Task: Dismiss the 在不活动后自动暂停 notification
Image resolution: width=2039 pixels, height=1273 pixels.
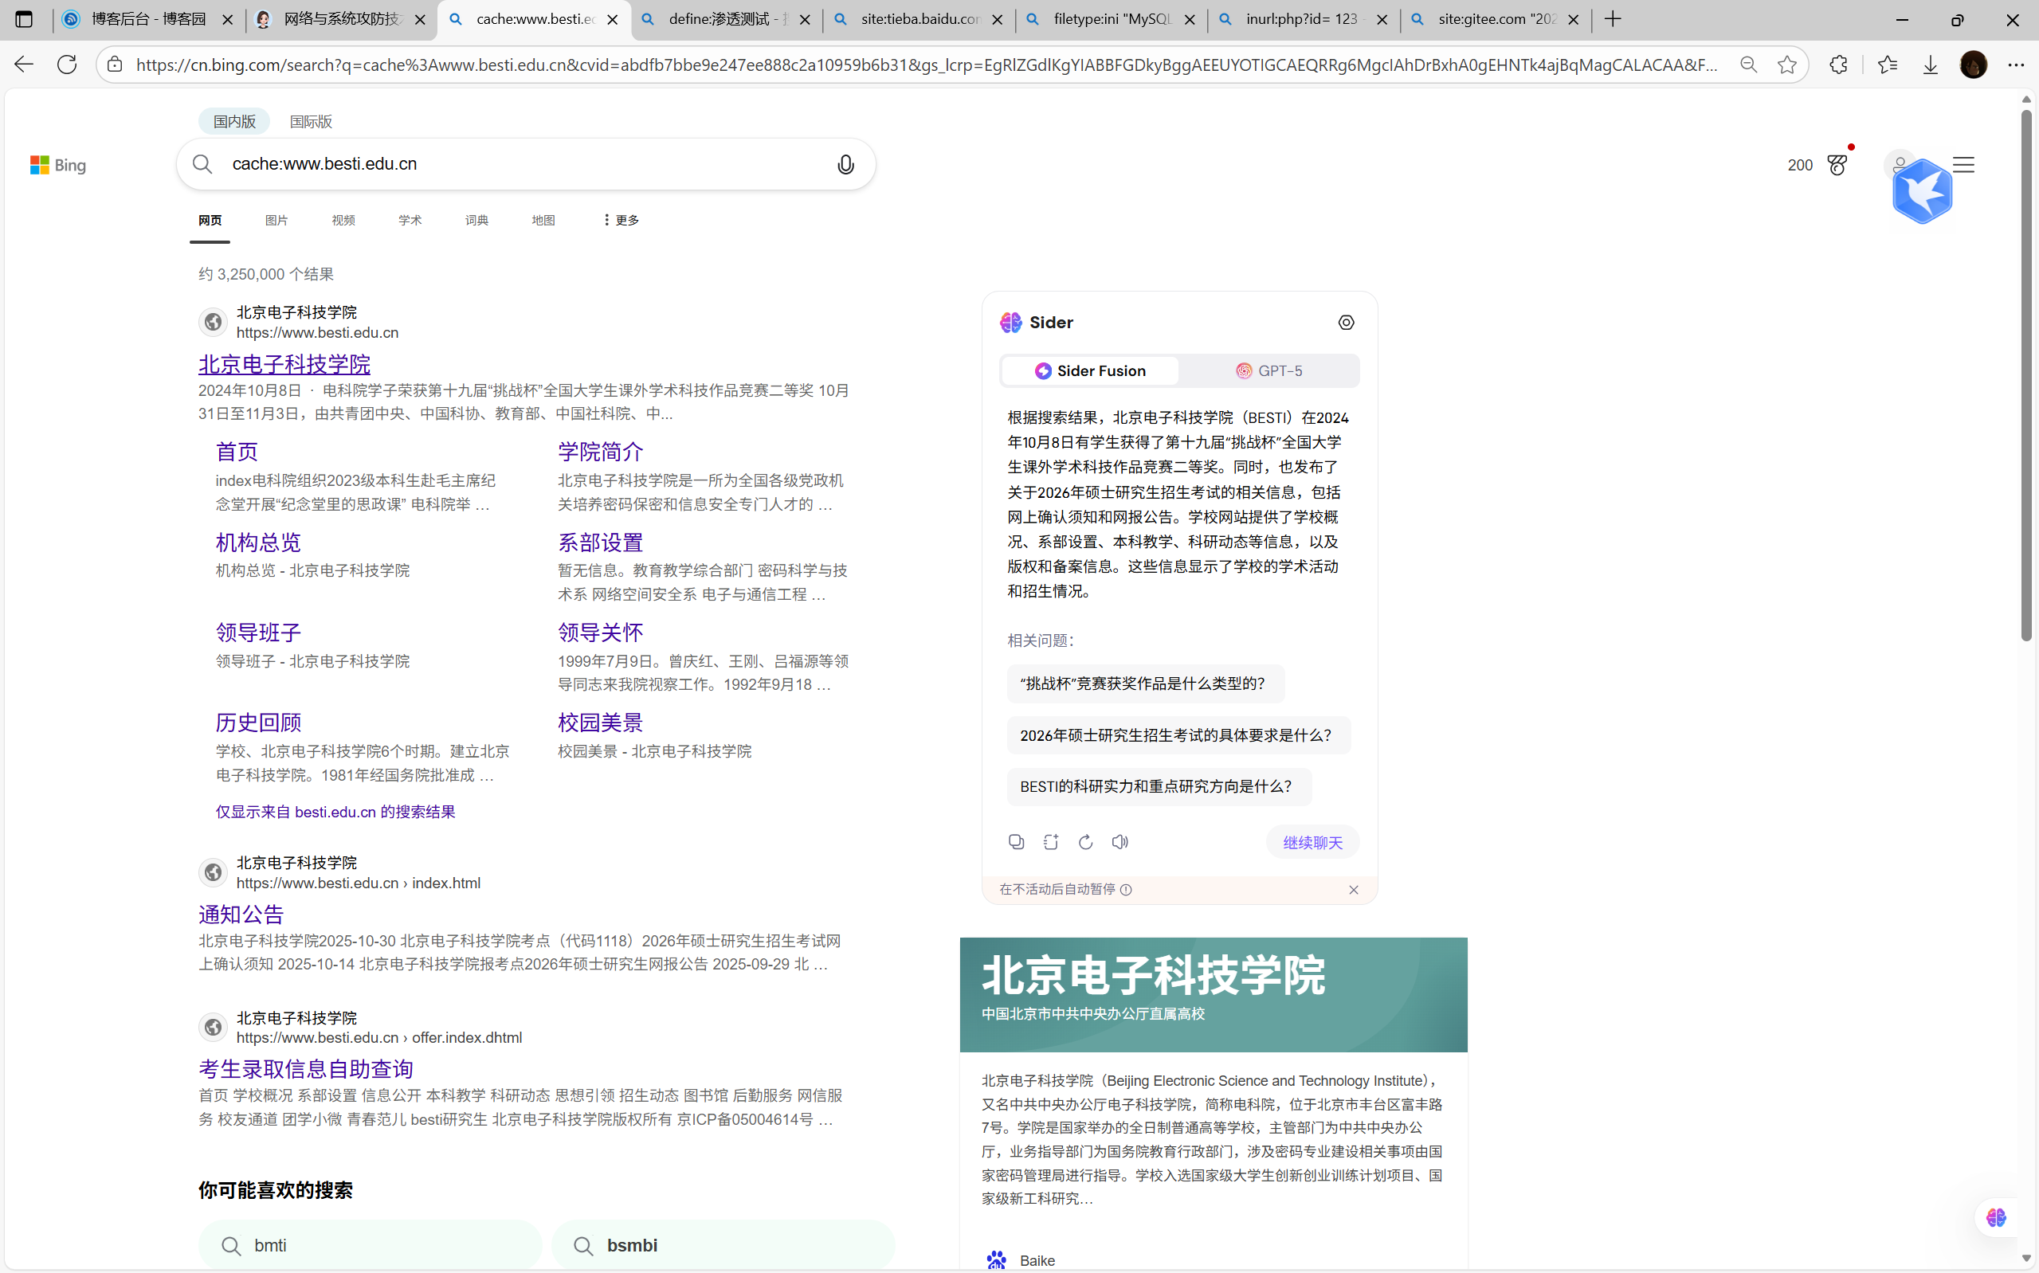Action: 1353,889
